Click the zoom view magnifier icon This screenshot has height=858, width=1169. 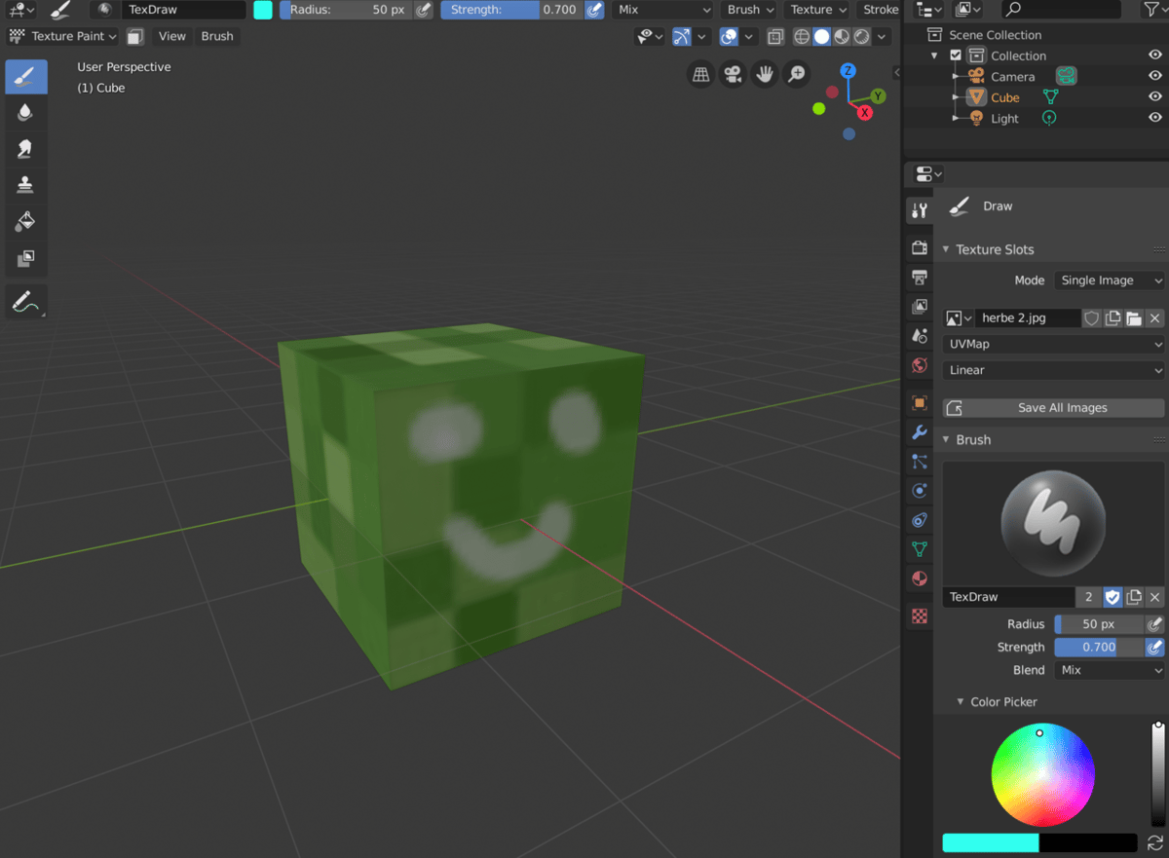click(x=797, y=74)
